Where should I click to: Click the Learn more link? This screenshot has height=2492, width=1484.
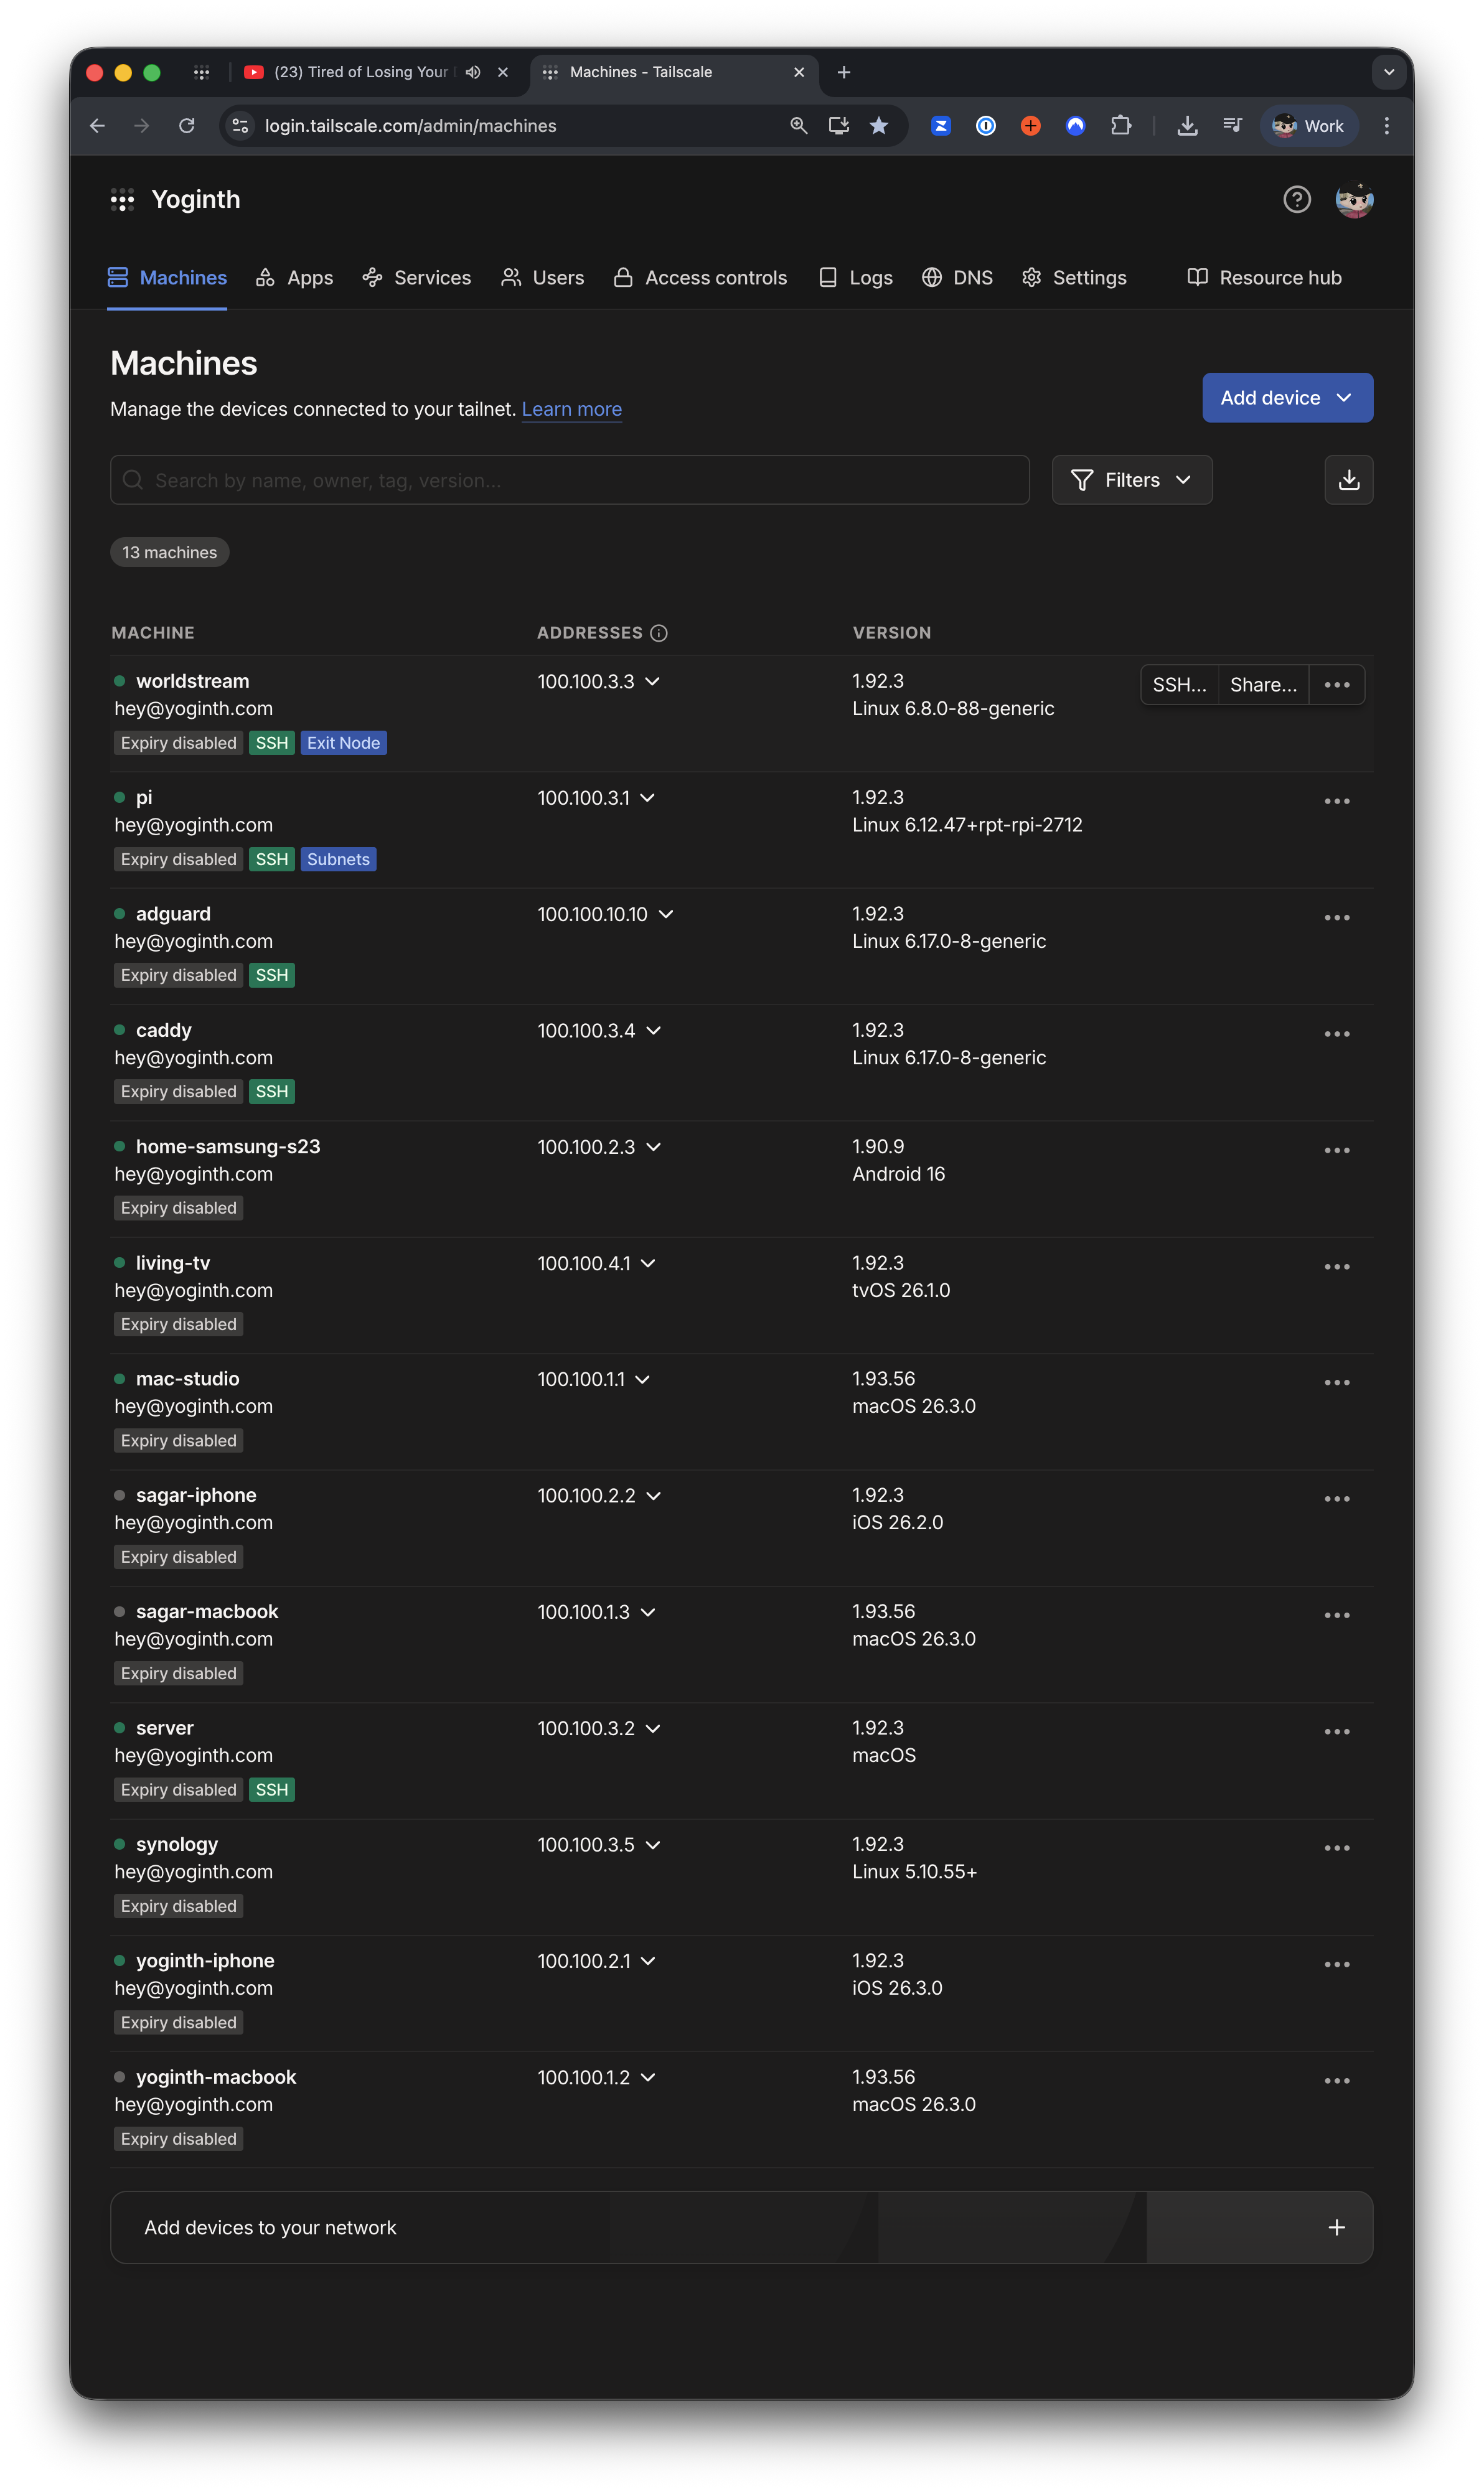[571, 409]
